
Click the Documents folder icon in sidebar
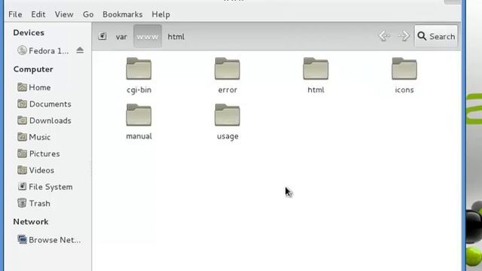click(22, 104)
